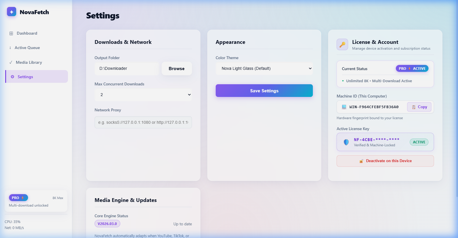Click the Media Engine & Updates heading
458x238 pixels.
pyautogui.click(x=125, y=200)
